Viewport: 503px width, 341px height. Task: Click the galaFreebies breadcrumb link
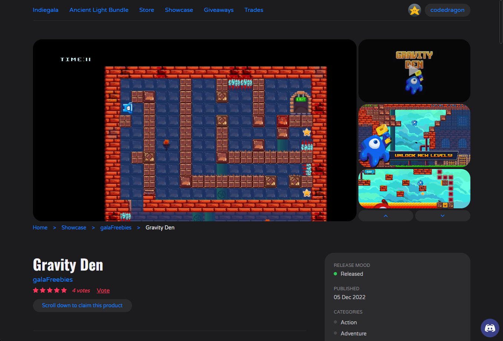coord(116,228)
